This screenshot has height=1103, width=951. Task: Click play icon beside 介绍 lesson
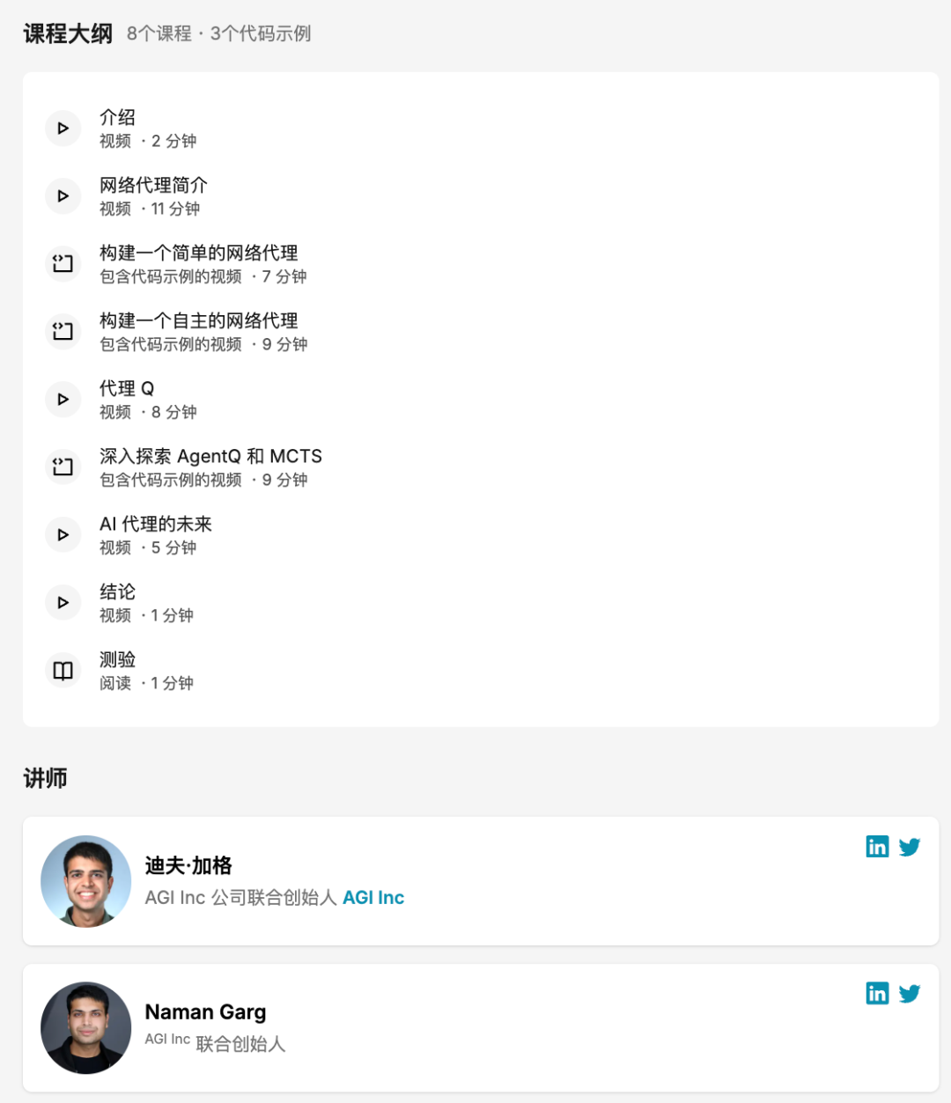[x=63, y=129]
